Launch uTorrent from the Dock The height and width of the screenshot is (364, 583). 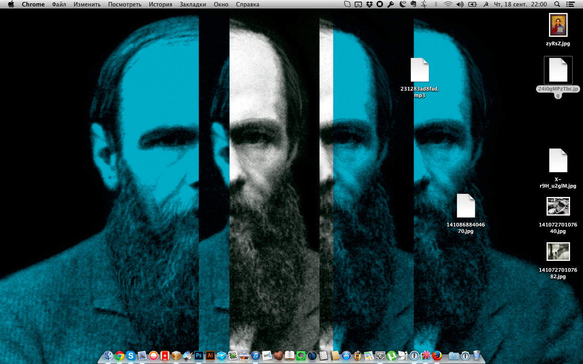392,356
